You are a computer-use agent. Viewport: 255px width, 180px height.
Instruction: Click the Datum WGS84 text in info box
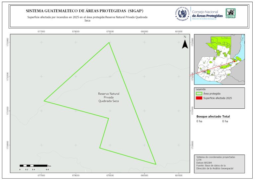(x=204, y=162)
